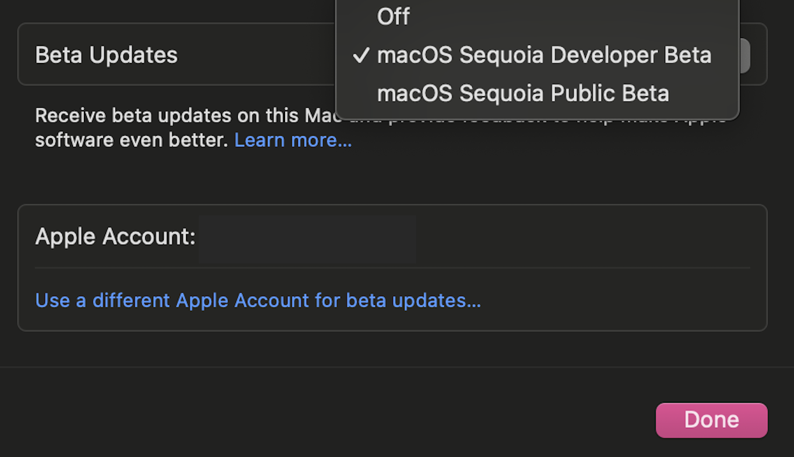This screenshot has height=457, width=794.
Task: Click the divider line under Apple Account
Action: point(392,268)
